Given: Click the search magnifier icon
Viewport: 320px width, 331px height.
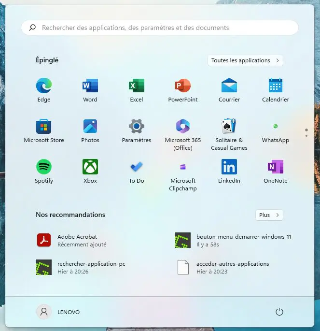Looking at the screenshot, I should (32, 28).
